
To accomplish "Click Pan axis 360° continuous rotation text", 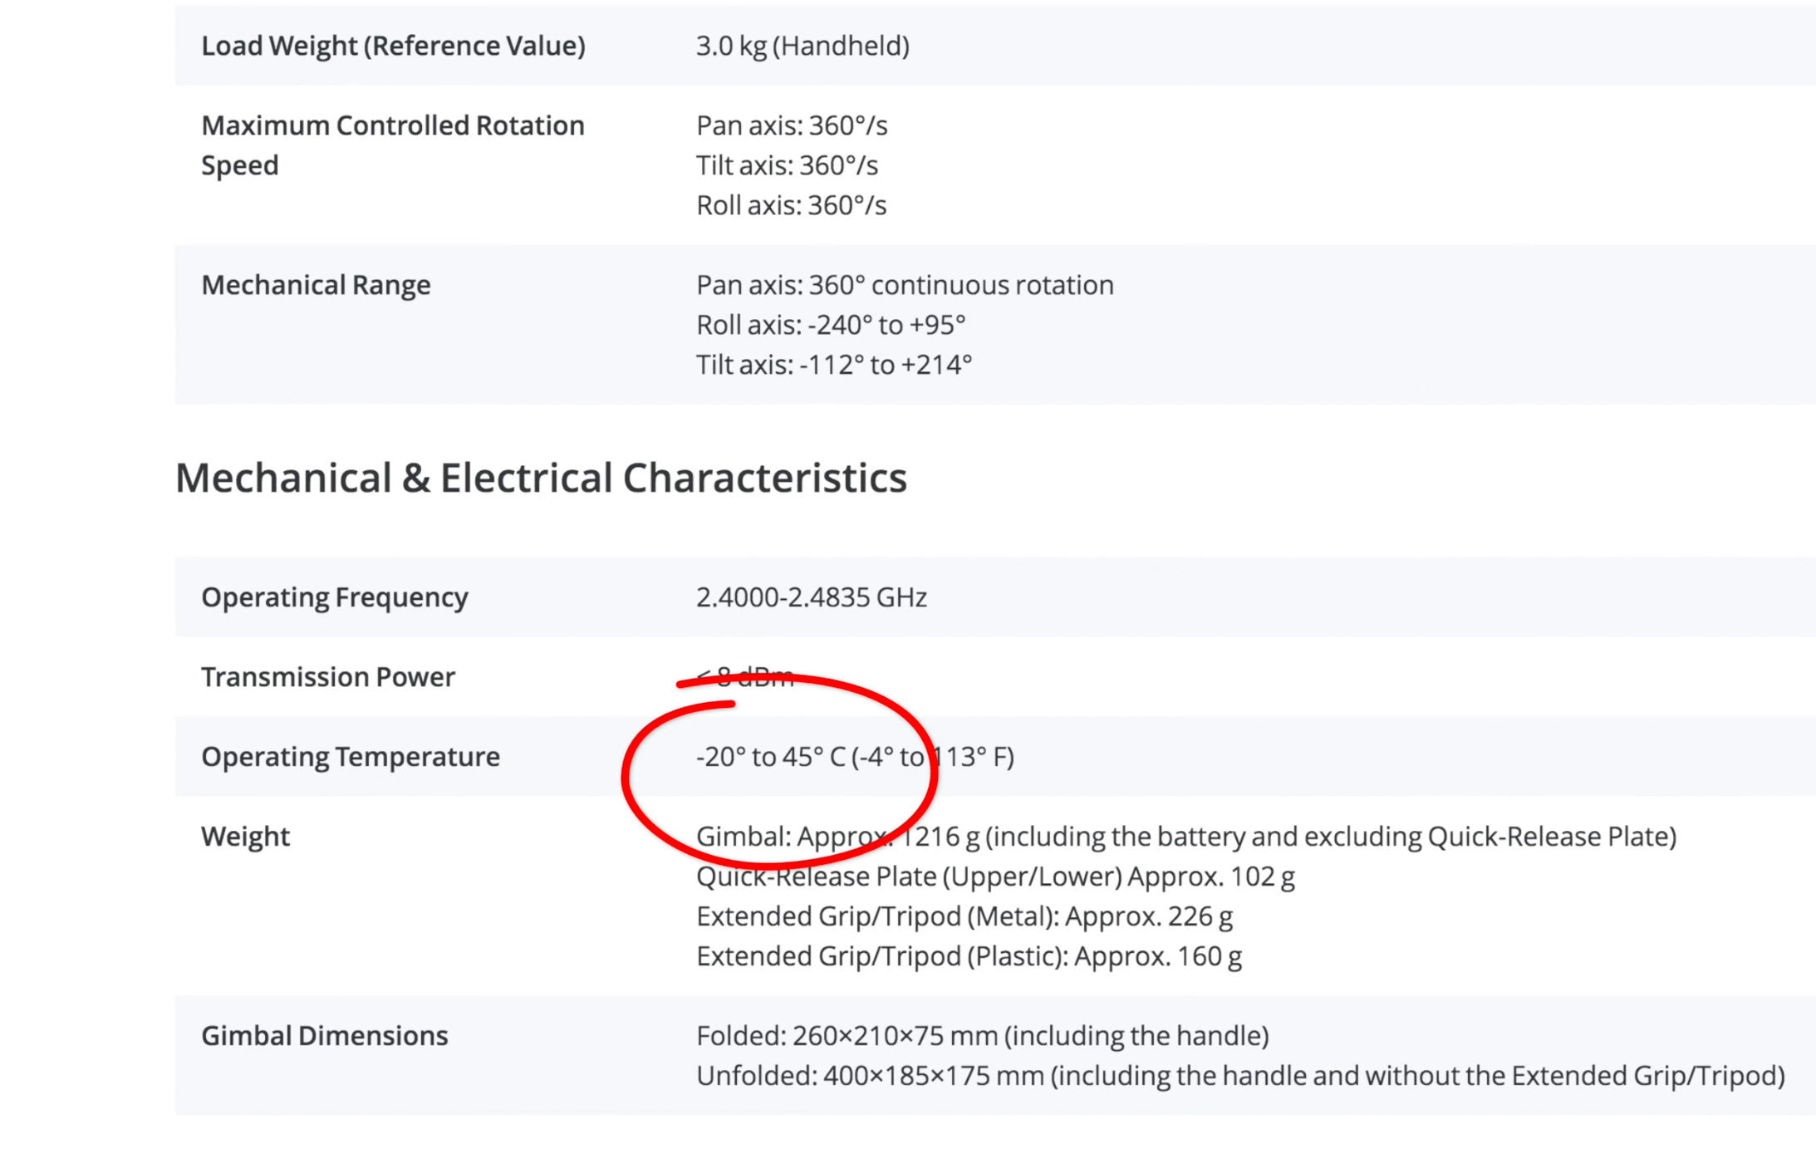I will [905, 285].
